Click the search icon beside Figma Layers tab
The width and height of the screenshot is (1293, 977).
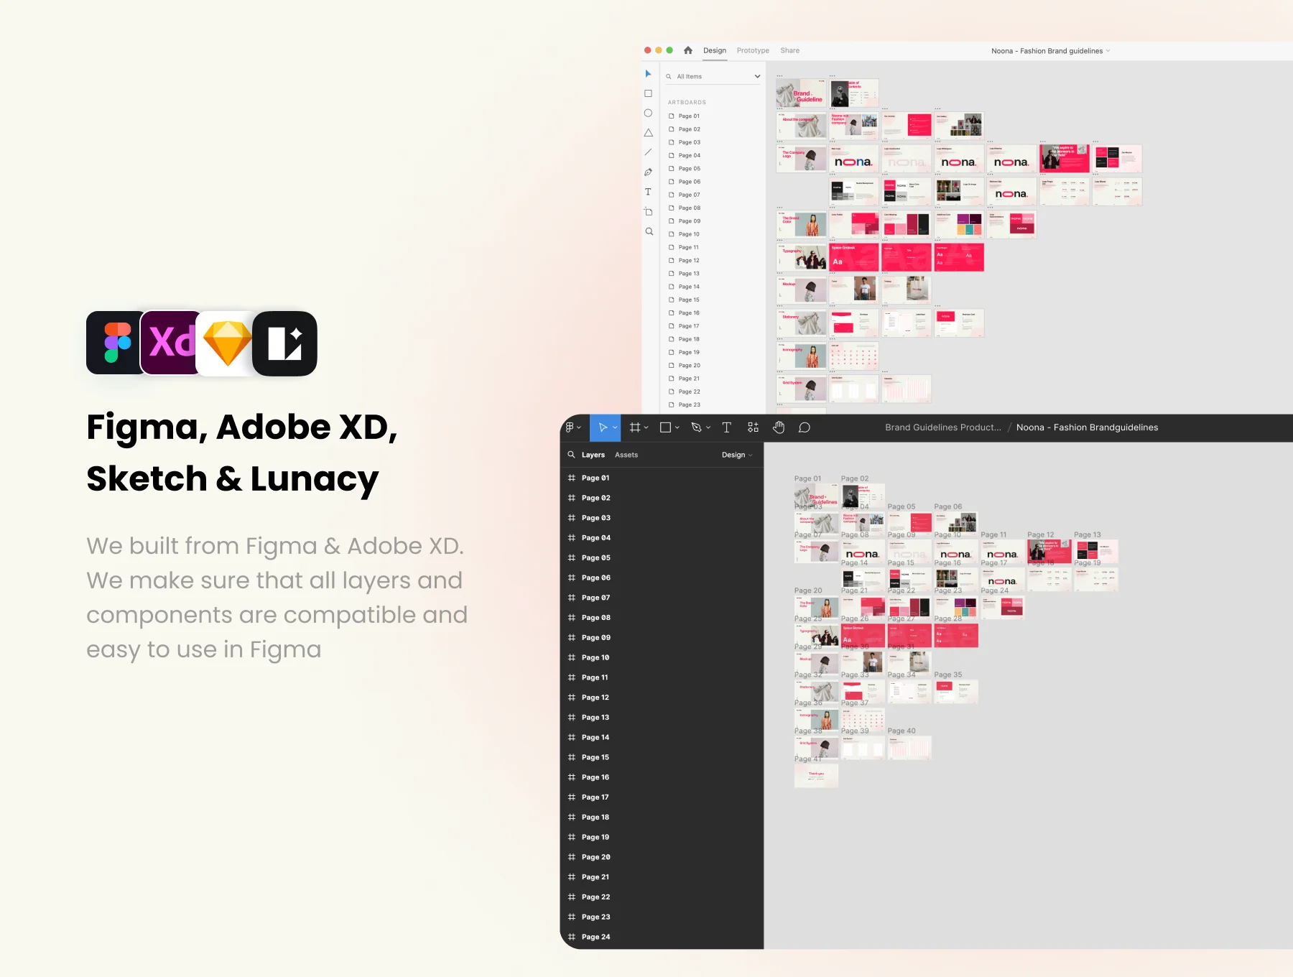click(x=571, y=455)
